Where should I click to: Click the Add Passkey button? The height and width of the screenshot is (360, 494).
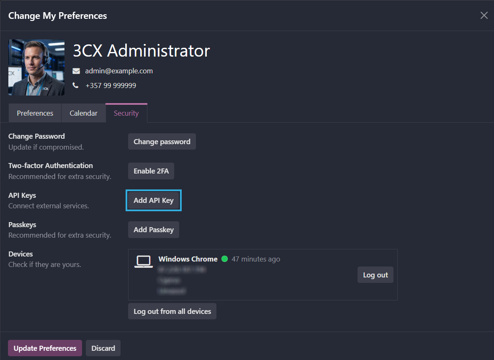[154, 230]
